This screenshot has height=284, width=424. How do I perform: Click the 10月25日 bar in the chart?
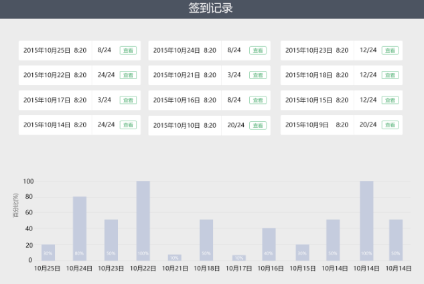pos(48,253)
